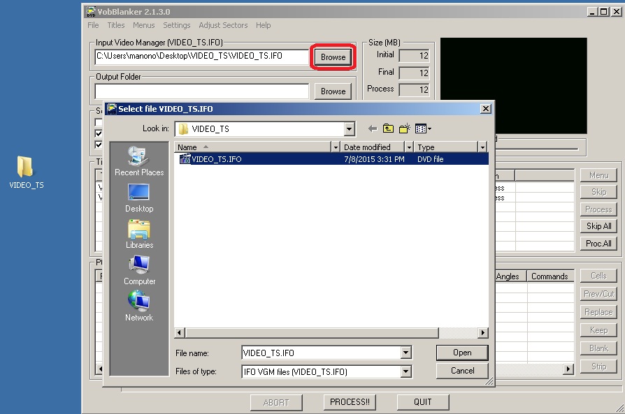
Task: Open Date modified column dropdown arrow
Action: [409, 147]
